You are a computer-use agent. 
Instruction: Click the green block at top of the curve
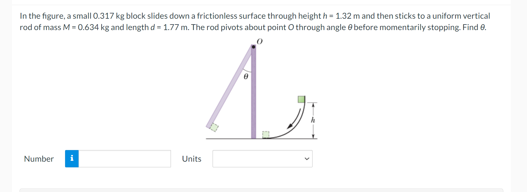[x=301, y=100]
